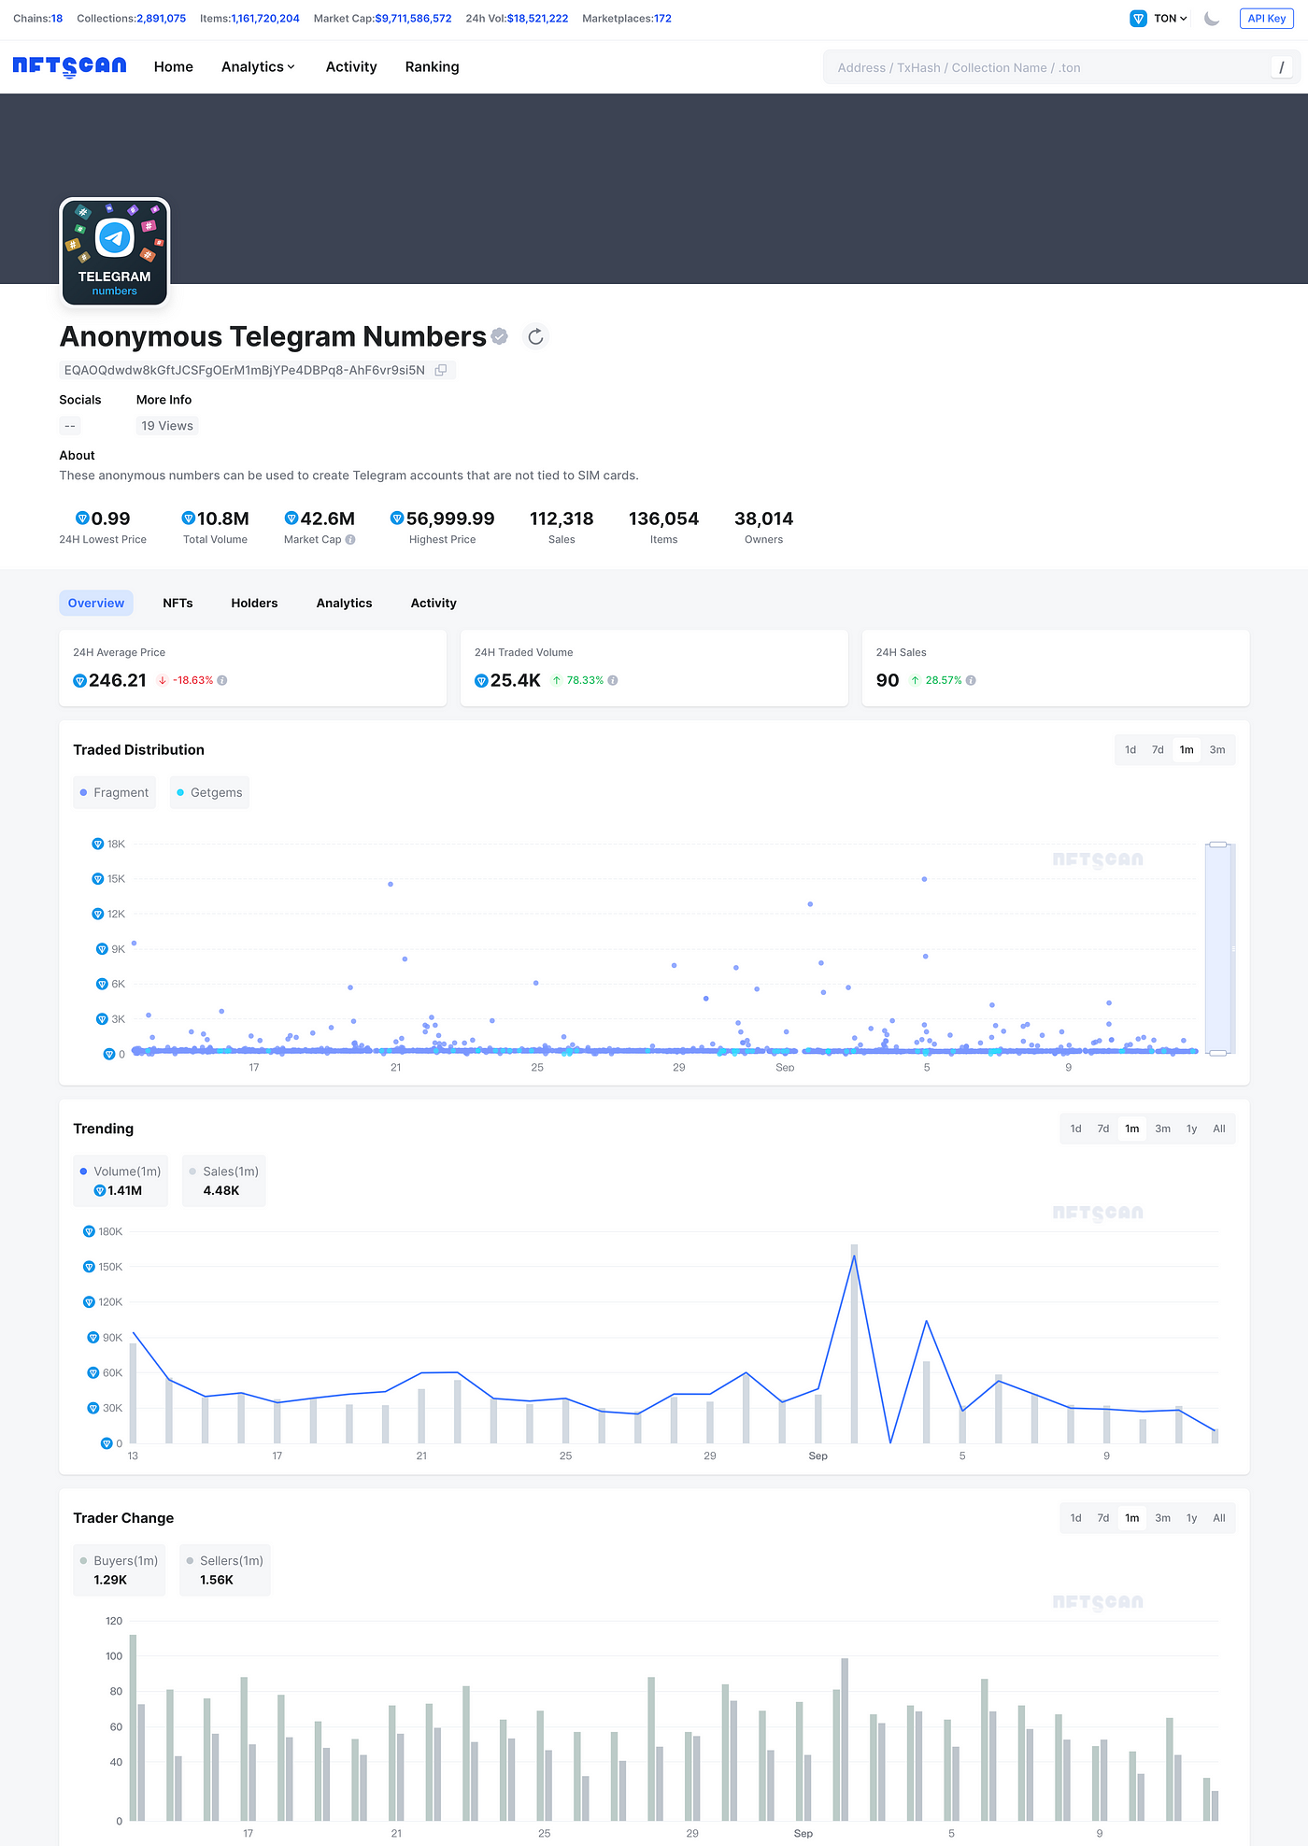Viewport: 1308px width, 1846px height.
Task: Toggle Getgems series in Traded Distribution
Action: tap(209, 793)
